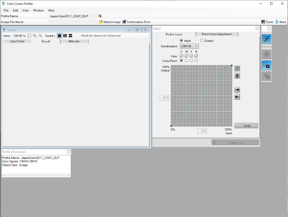Zoom in using magnifier plus icon
Screen dimensions: 288x217
pyautogui.click(x=35, y=36)
